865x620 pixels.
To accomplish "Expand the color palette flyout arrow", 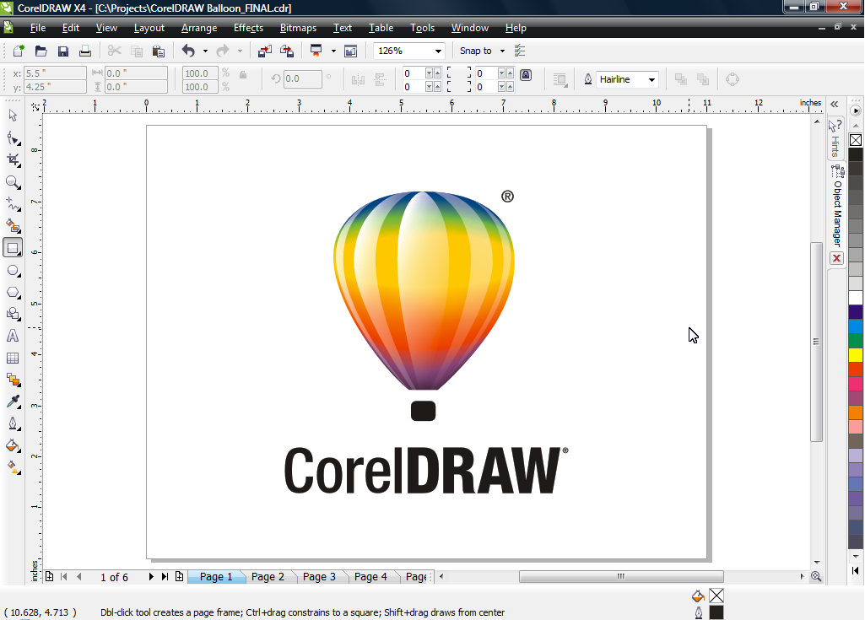I will click(x=856, y=111).
